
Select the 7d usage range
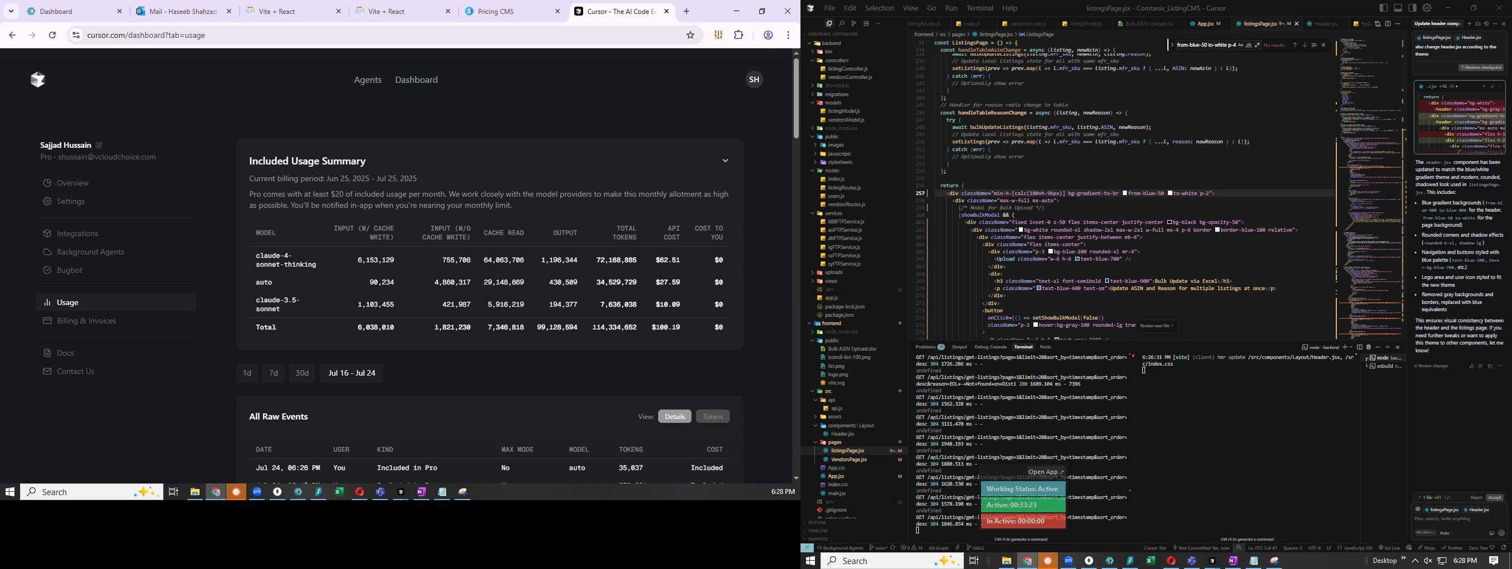[x=273, y=373]
